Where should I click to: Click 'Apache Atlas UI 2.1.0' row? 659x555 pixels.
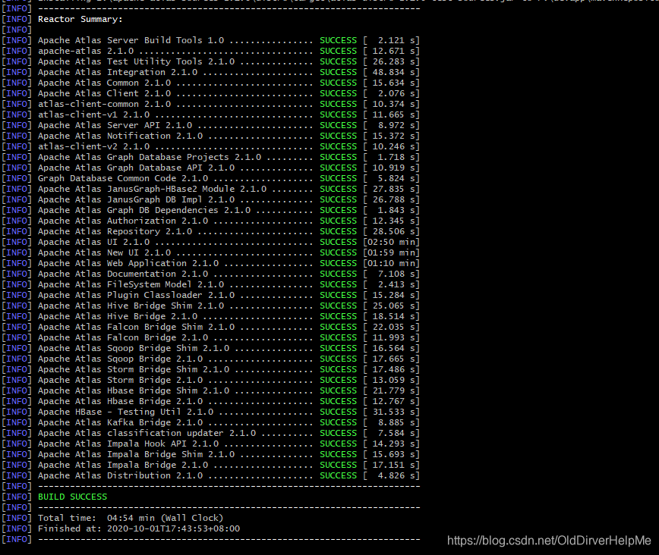pyautogui.click(x=93, y=242)
